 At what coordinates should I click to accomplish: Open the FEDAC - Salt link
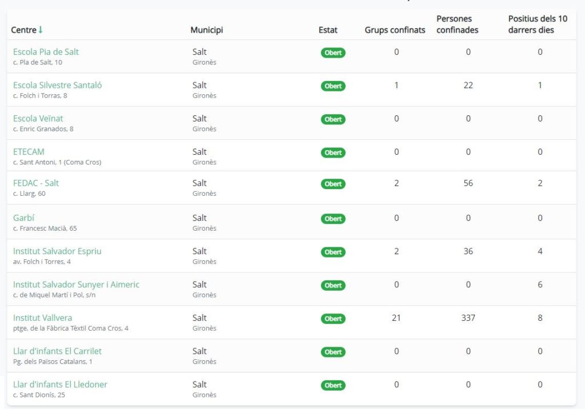click(x=36, y=183)
